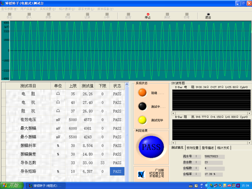Click the Windows 开始 Start button
Screen dimensions: 252x189
pos(12,185)
